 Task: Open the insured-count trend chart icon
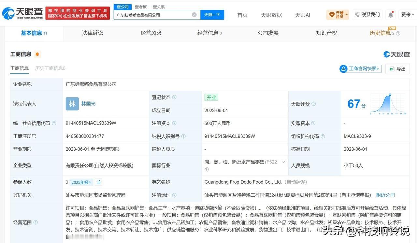pos(99,182)
